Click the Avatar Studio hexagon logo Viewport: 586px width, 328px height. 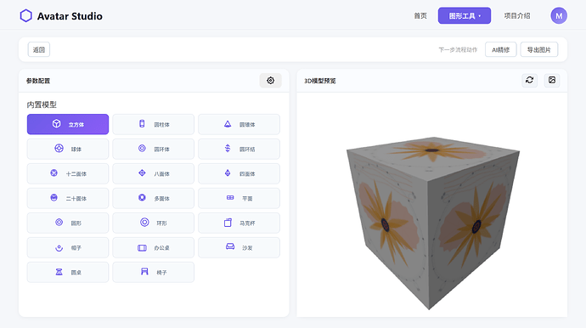(25, 15)
